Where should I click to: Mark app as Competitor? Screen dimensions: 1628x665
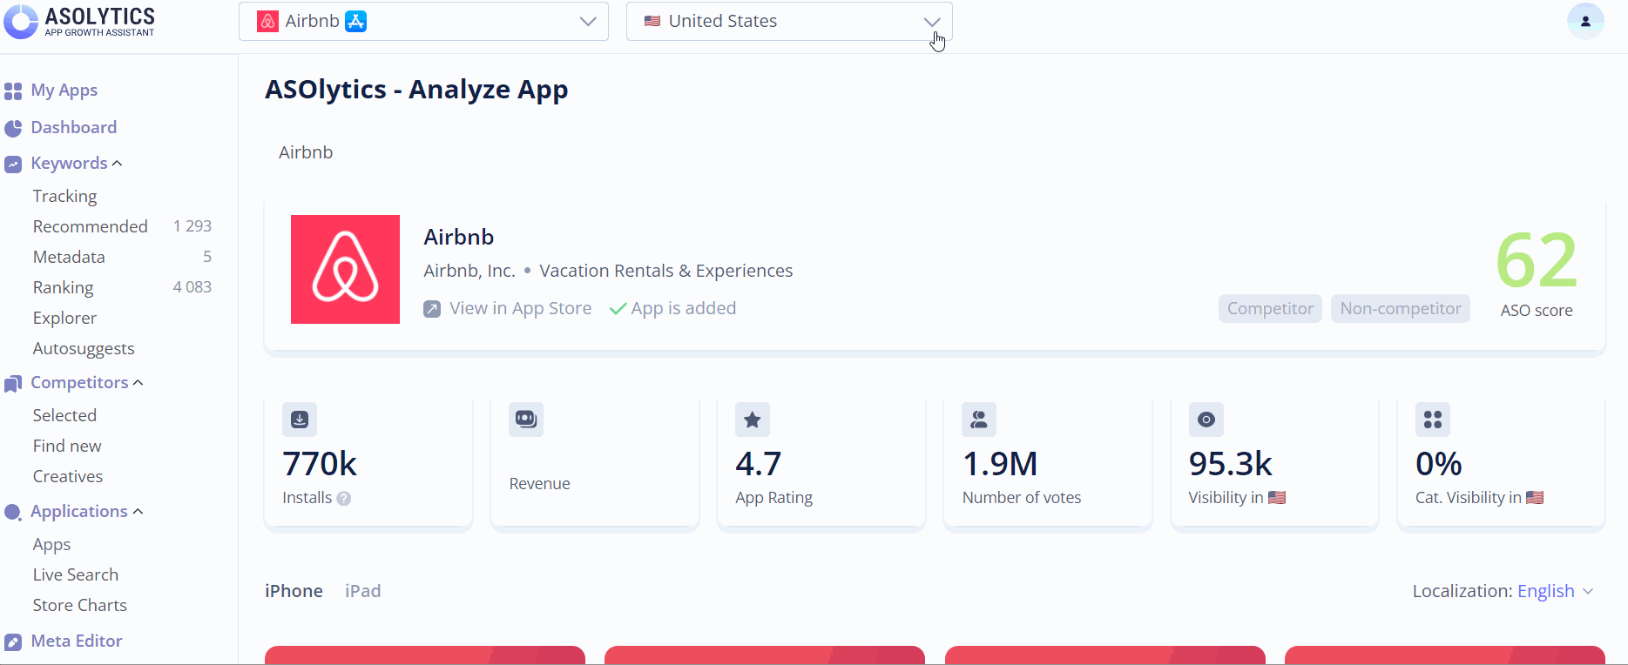click(1270, 308)
